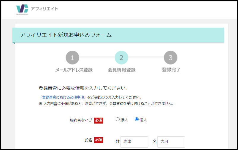
Task: Click the 必須 badge next to 契約者タイプ
Action: 99,120
